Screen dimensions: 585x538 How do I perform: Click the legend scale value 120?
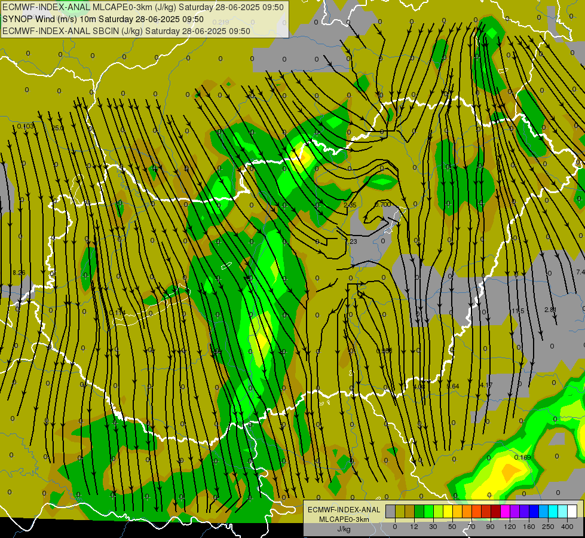point(510,527)
